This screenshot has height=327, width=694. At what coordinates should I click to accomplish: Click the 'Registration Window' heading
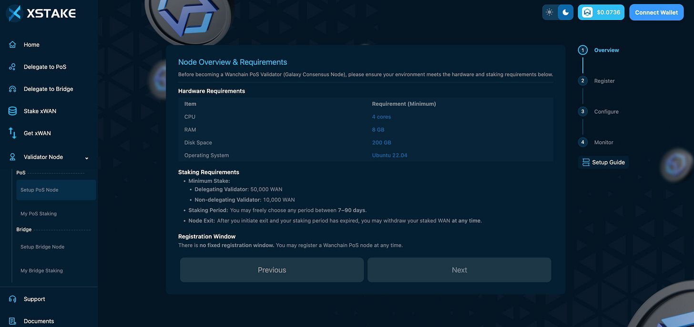pyautogui.click(x=207, y=237)
